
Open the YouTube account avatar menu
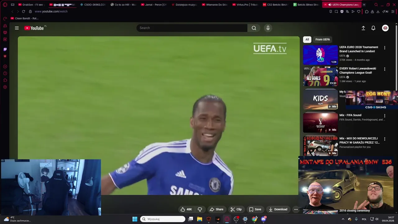(385, 28)
